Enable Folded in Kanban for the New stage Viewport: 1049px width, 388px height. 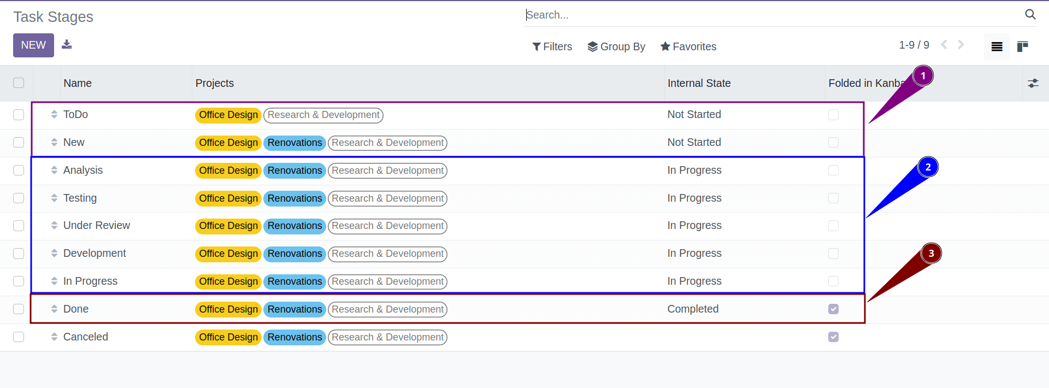(833, 142)
